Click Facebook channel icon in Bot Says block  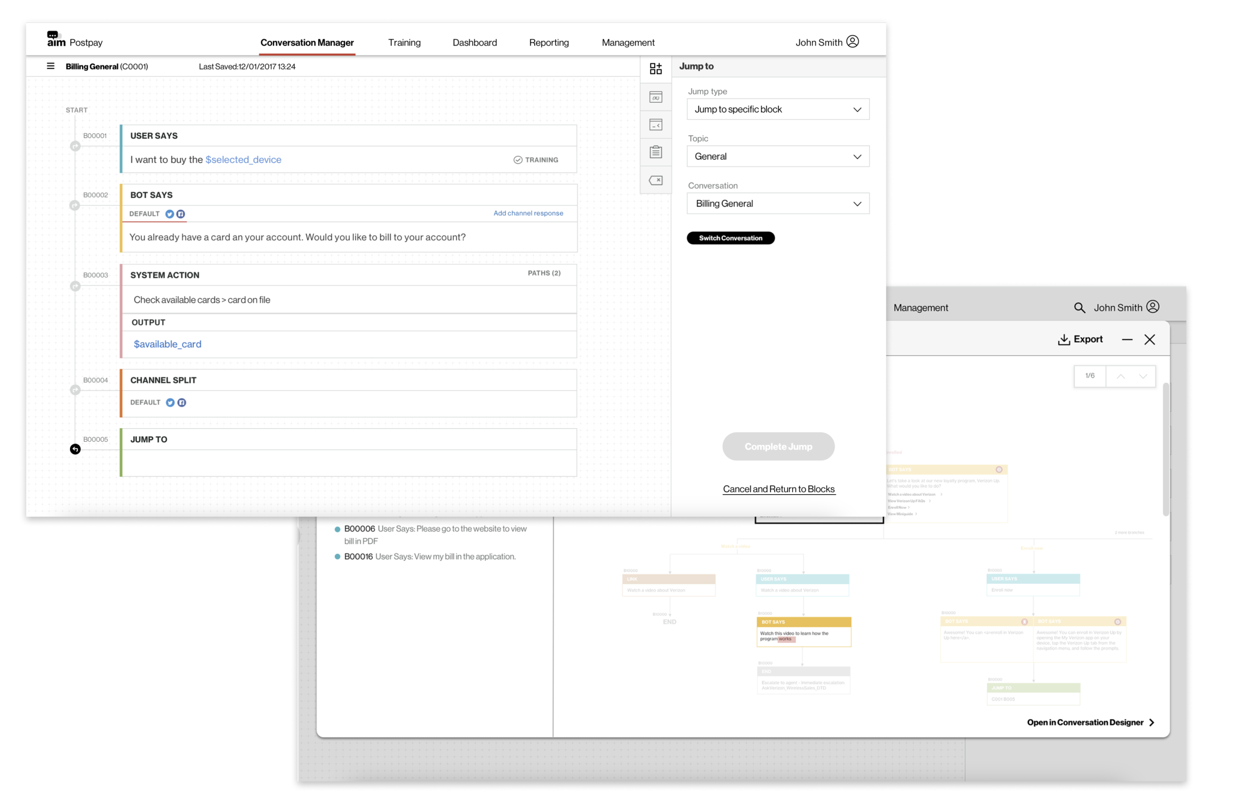181,214
